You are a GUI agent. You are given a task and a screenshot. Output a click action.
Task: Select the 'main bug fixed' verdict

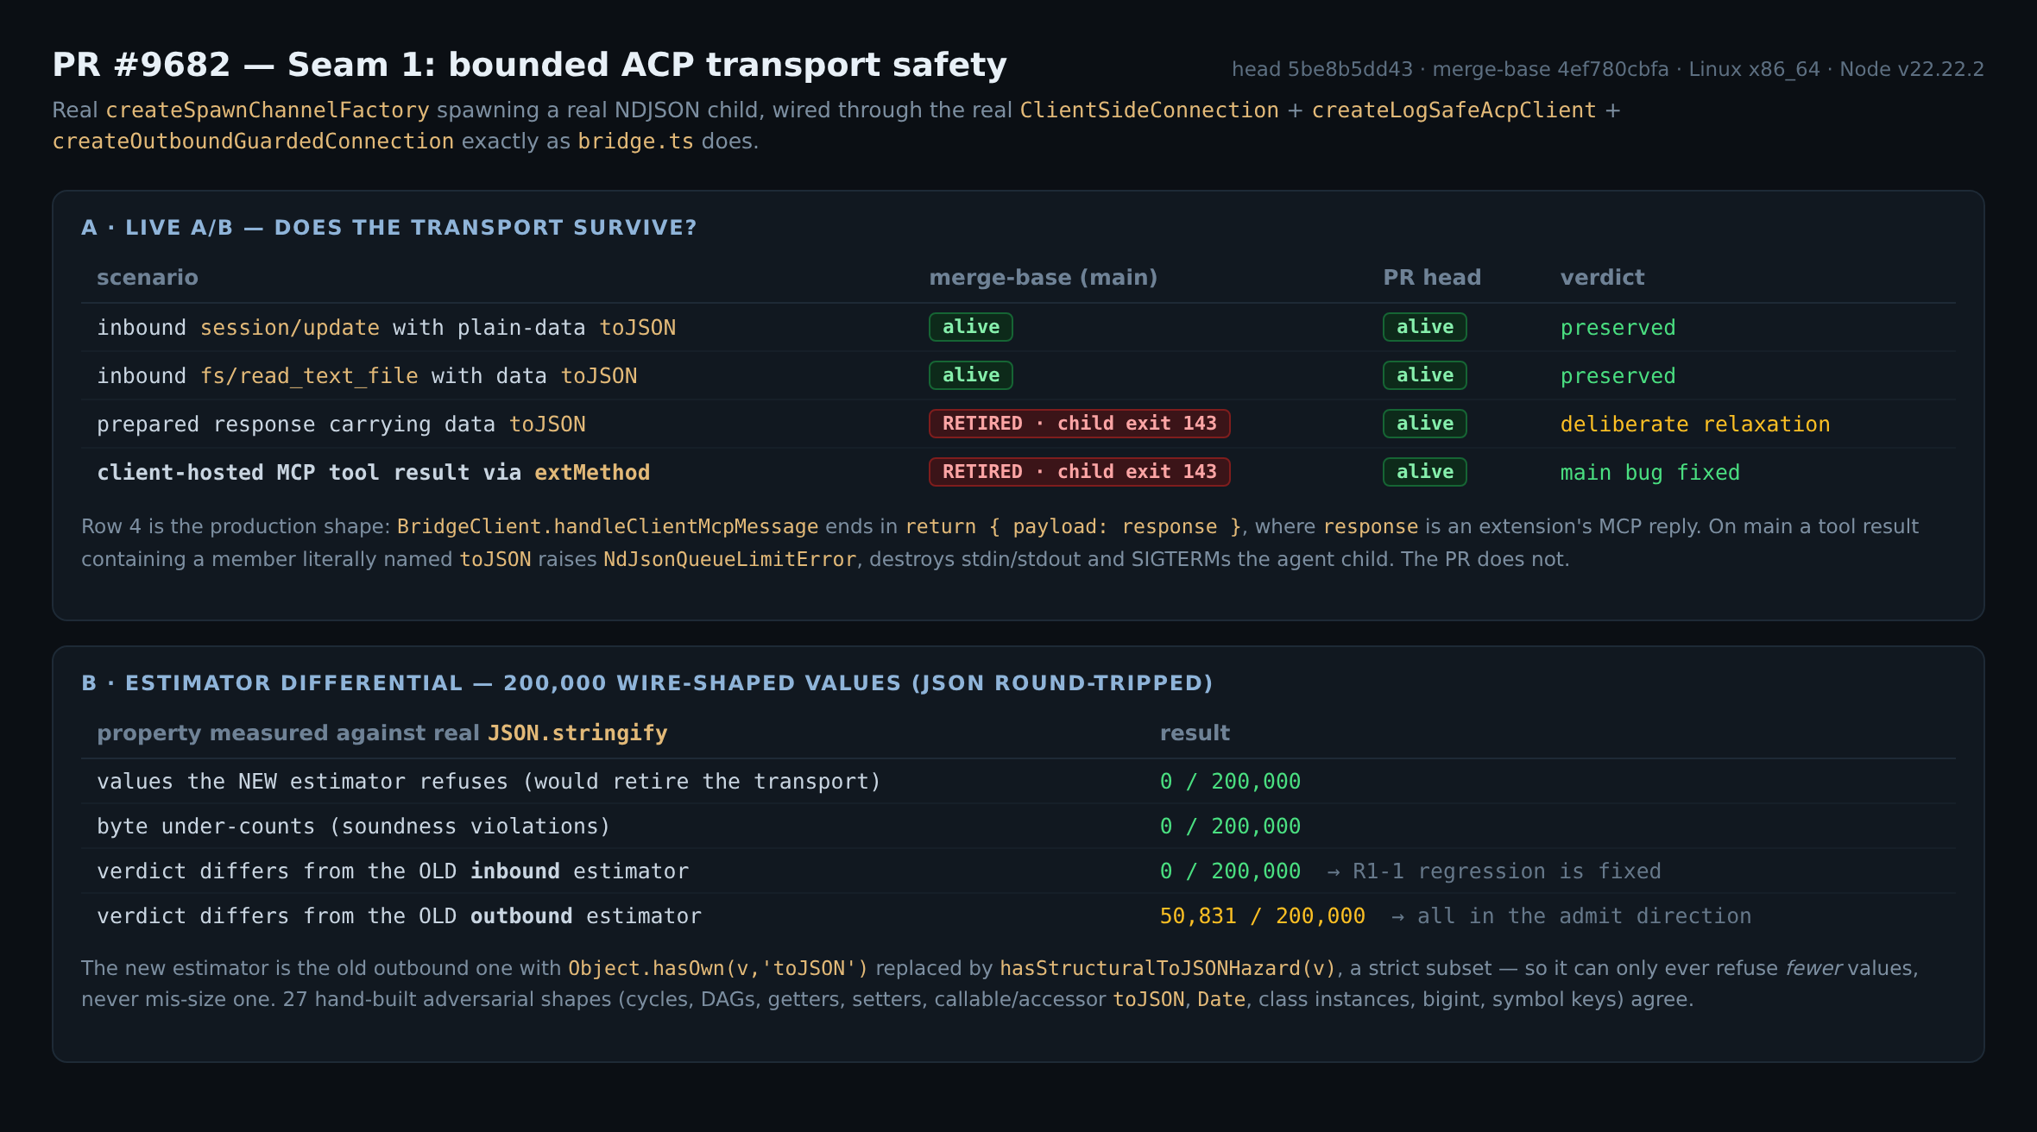point(1650,473)
